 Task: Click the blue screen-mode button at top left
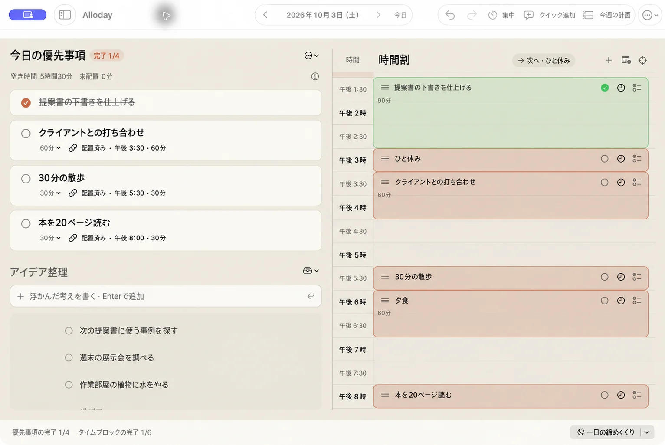(x=28, y=15)
